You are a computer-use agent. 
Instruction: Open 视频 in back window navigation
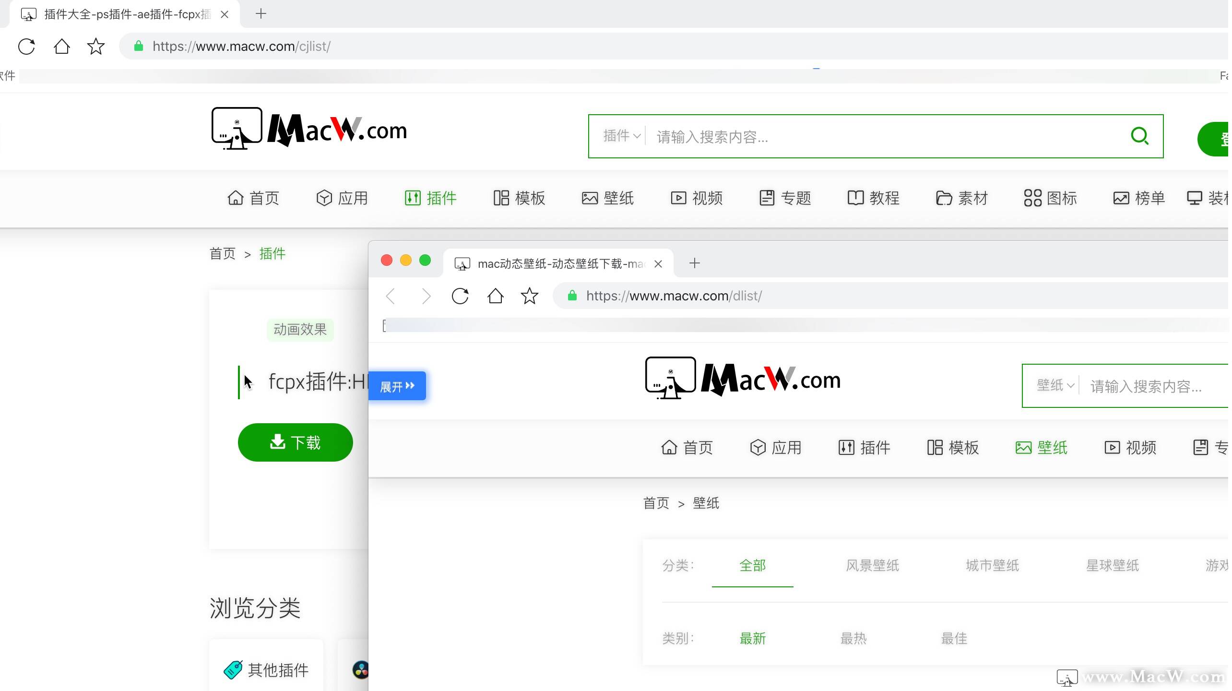(x=697, y=198)
